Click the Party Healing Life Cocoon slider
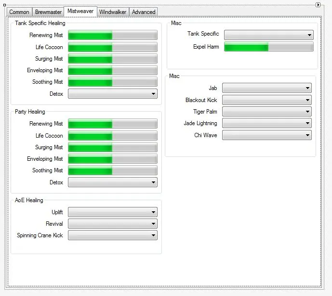332x296 pixels. tap(113, 136)
